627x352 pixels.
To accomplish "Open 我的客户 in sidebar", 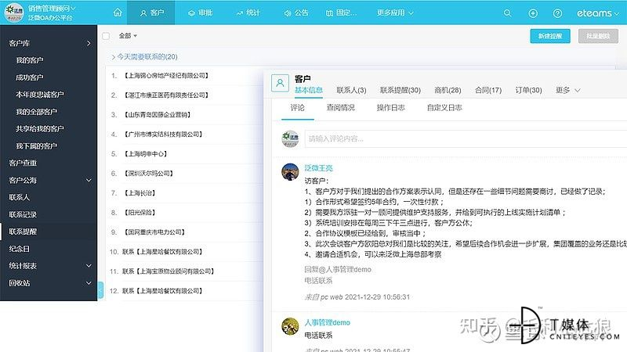I will [30, 60].
